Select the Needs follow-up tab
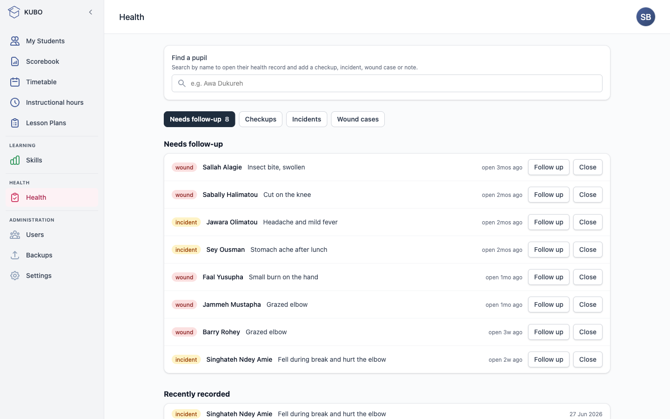The image size is (670, 419). [x=200, y=119]
